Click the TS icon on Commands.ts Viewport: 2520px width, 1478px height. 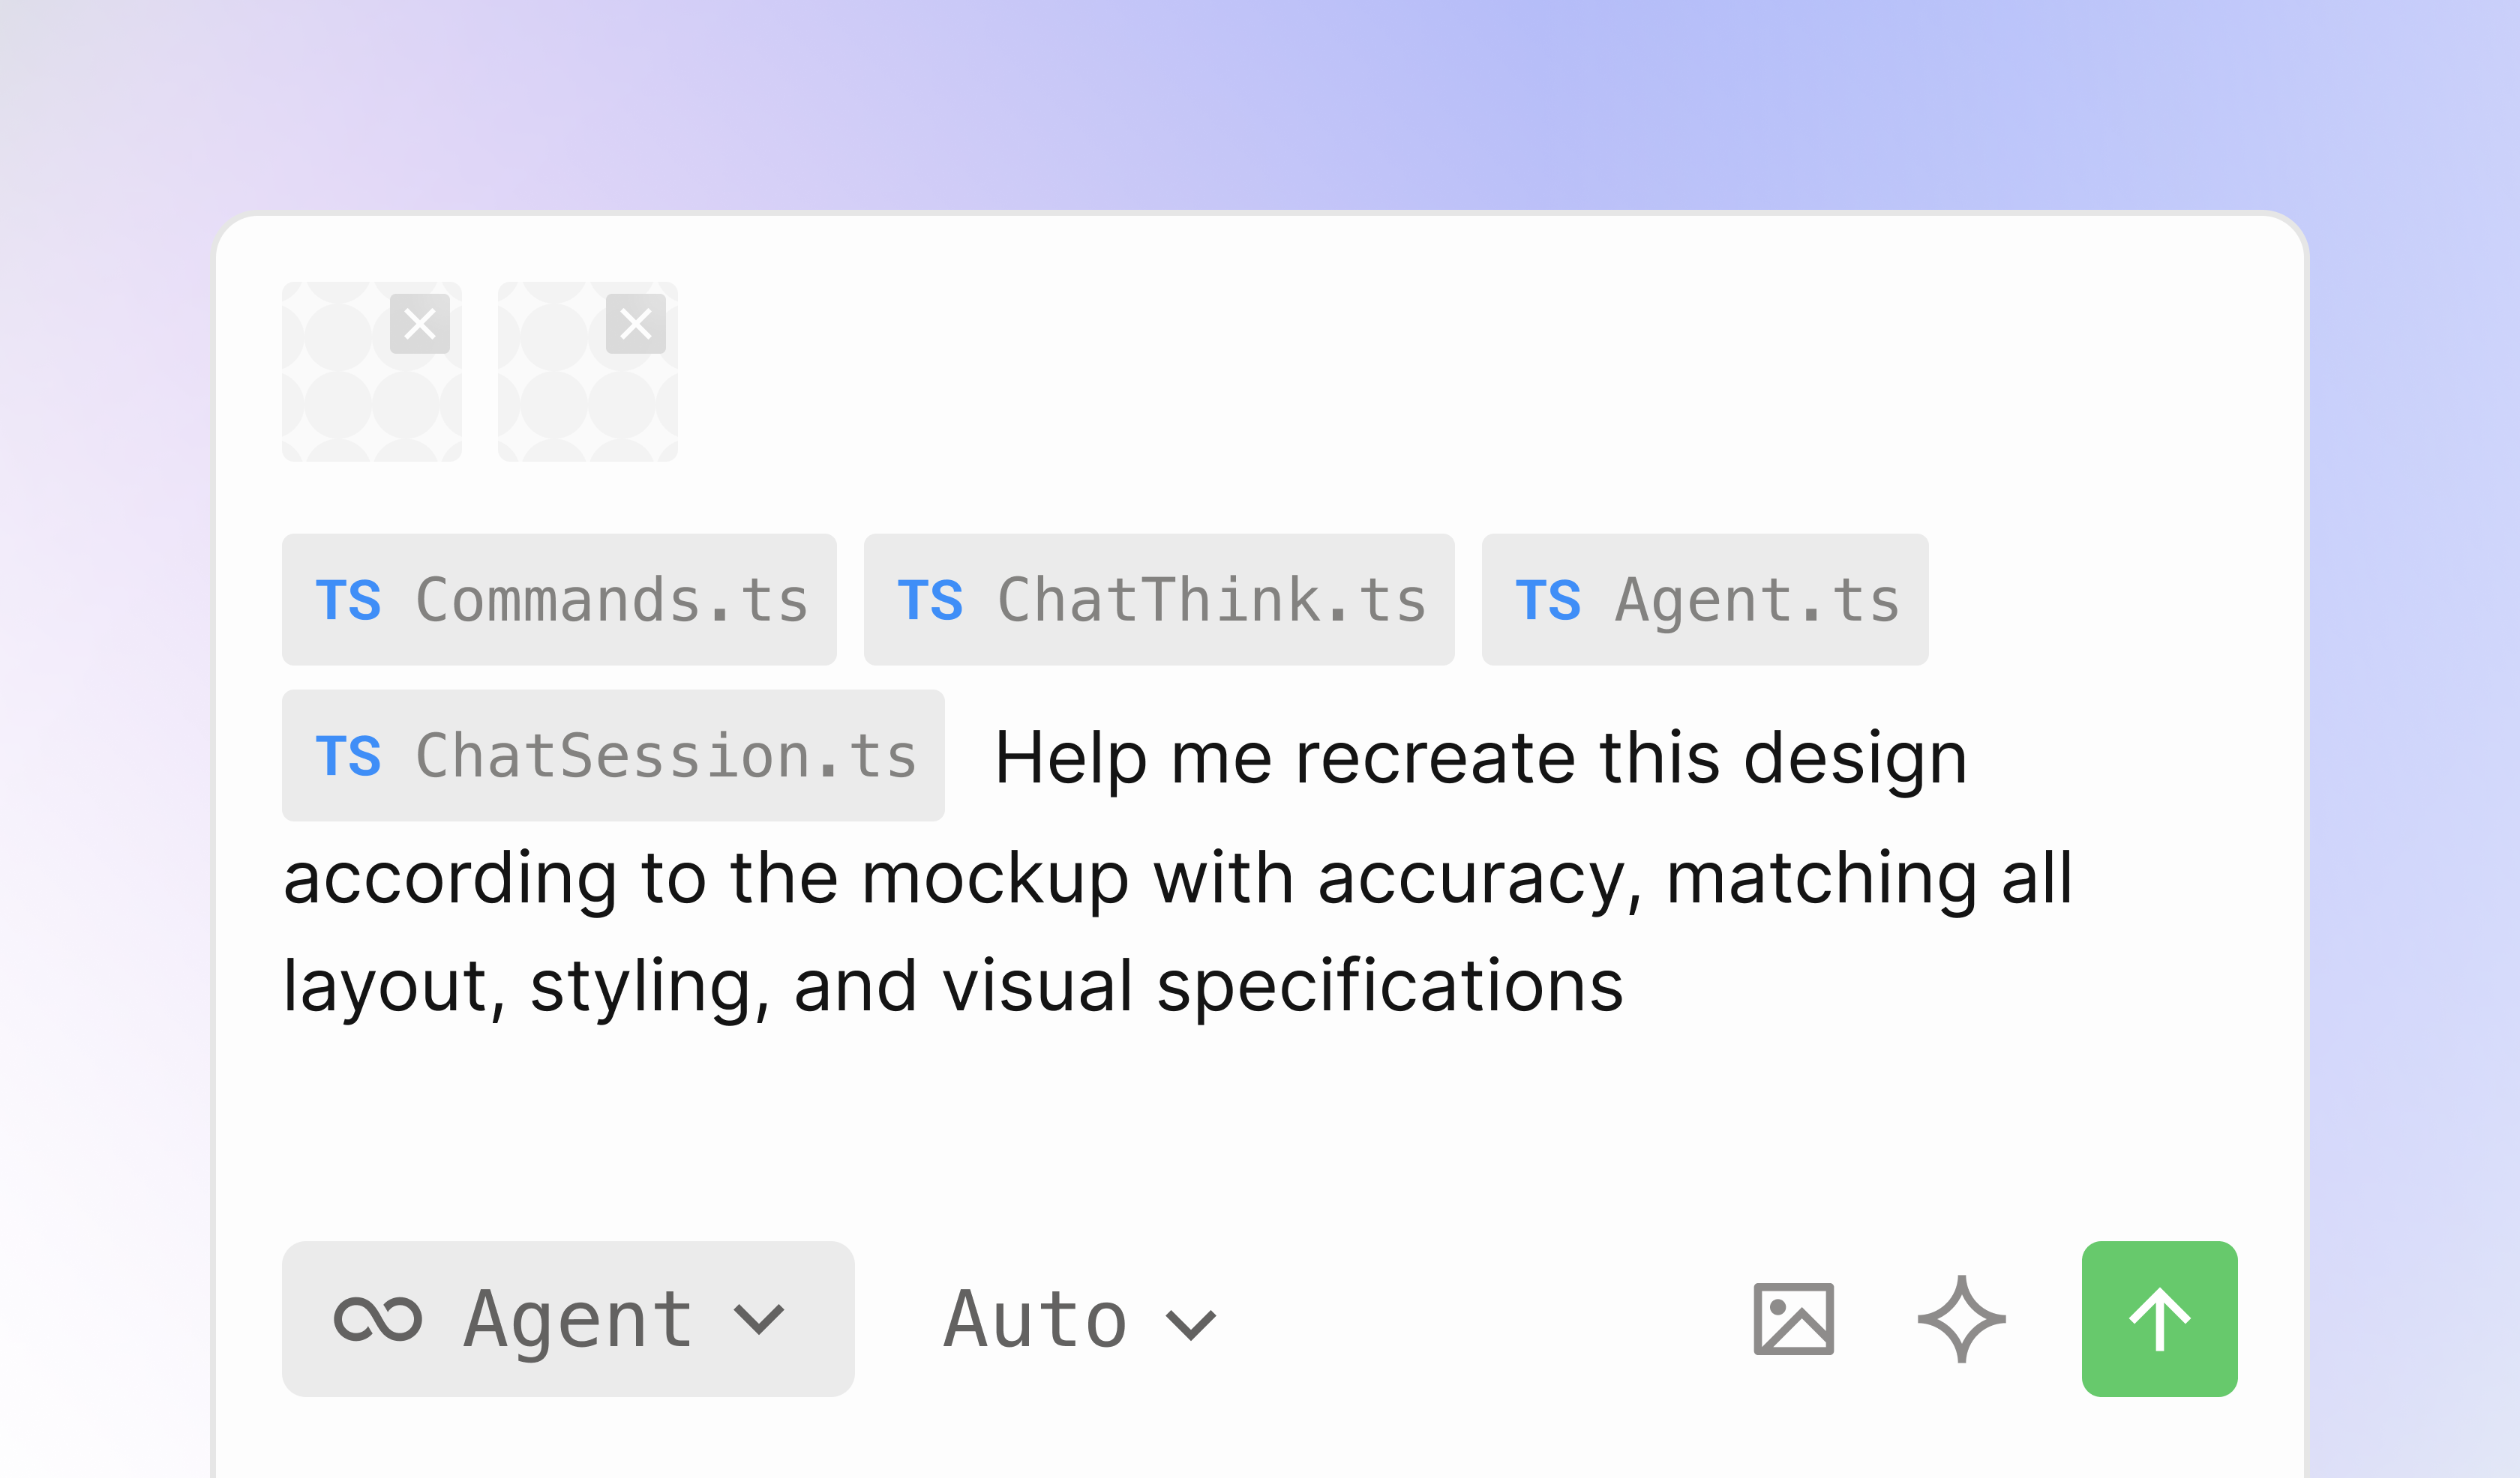tap(348, 600)
